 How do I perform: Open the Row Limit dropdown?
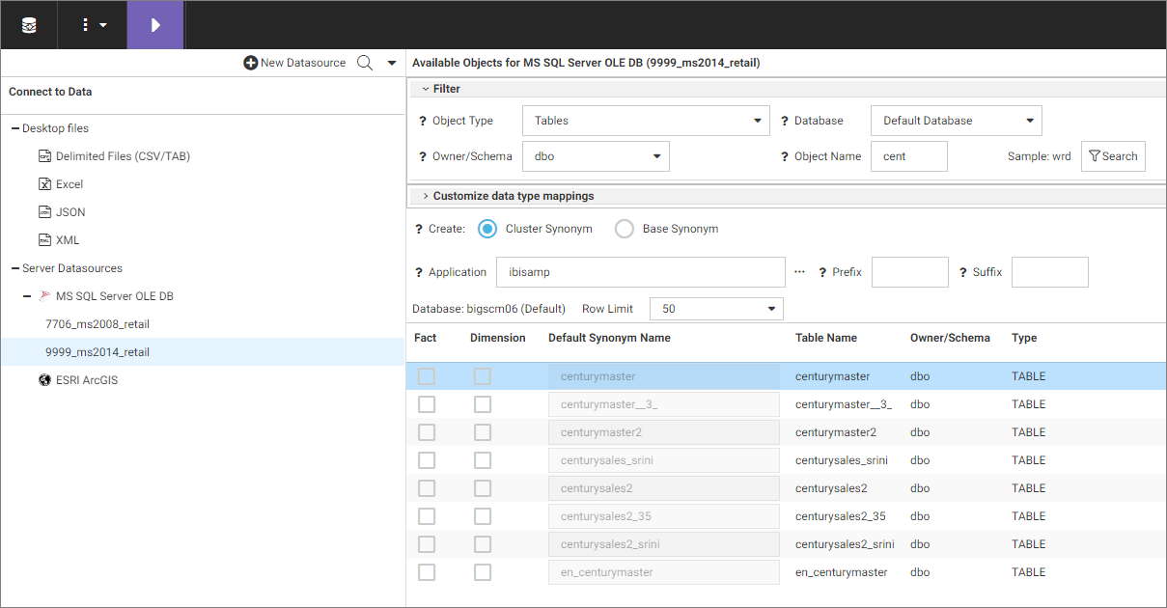click(x=716, y=309)
